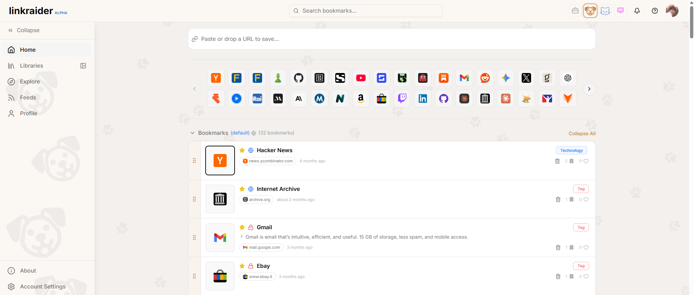Click the briefcase icon in the header
The height and width of the screenshot is (295, 694).
575,11
